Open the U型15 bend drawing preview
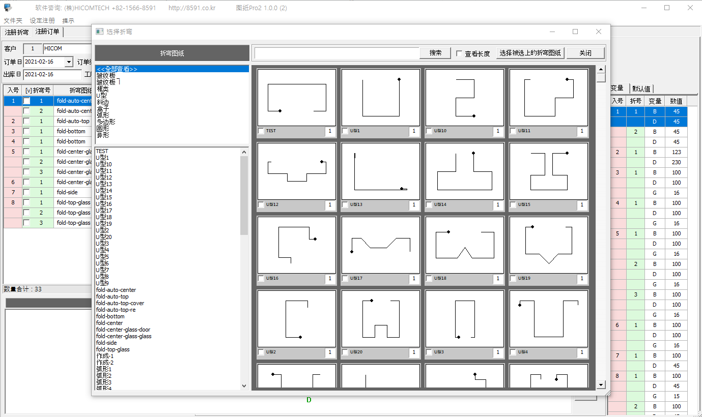 [548, 171]
